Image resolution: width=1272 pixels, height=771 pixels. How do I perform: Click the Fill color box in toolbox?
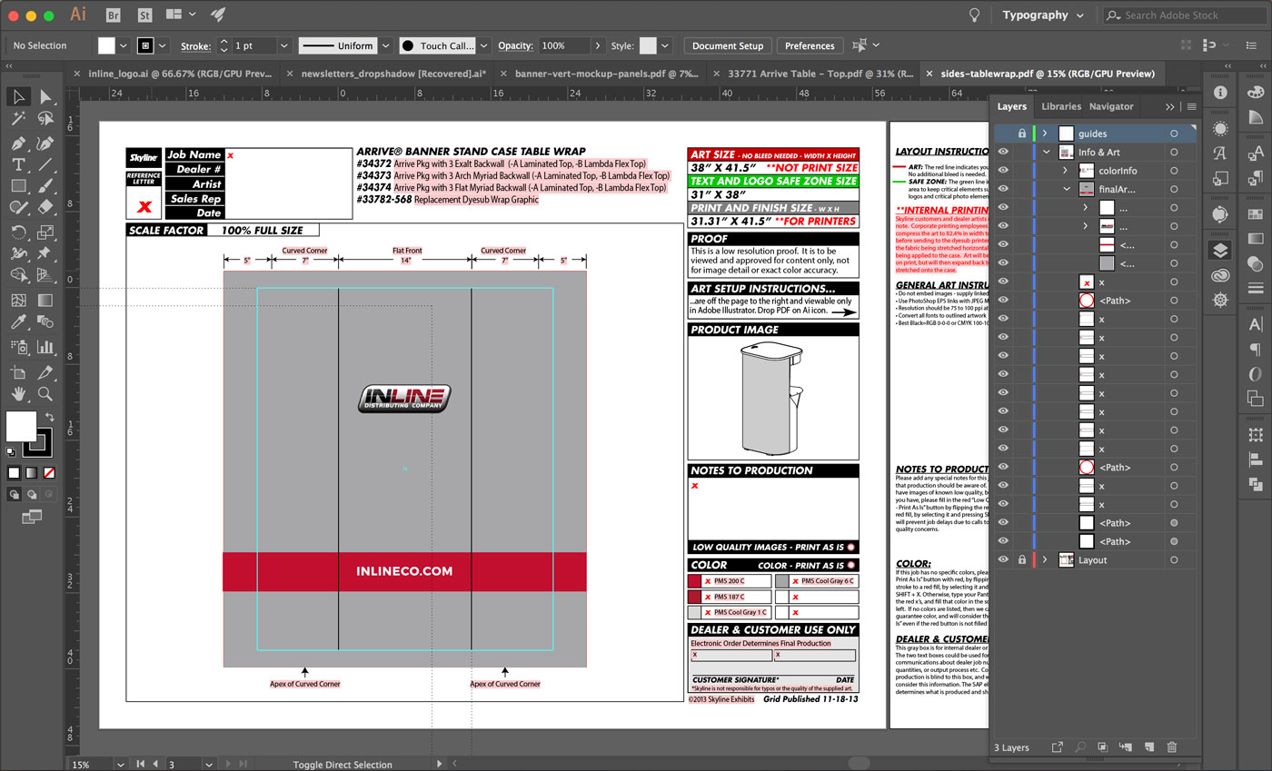21,426
